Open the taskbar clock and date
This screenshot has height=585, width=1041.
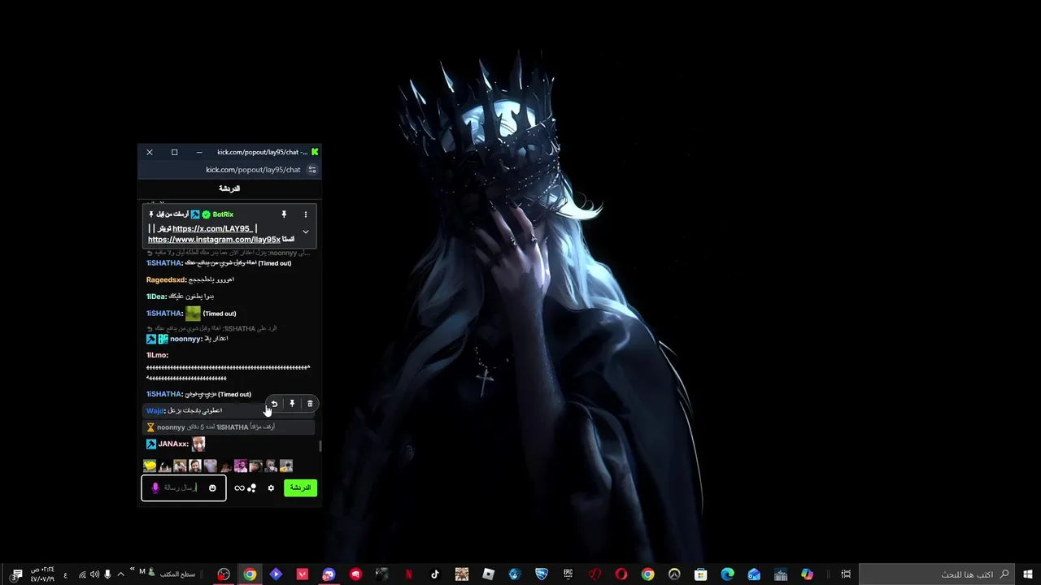(43, 574)
